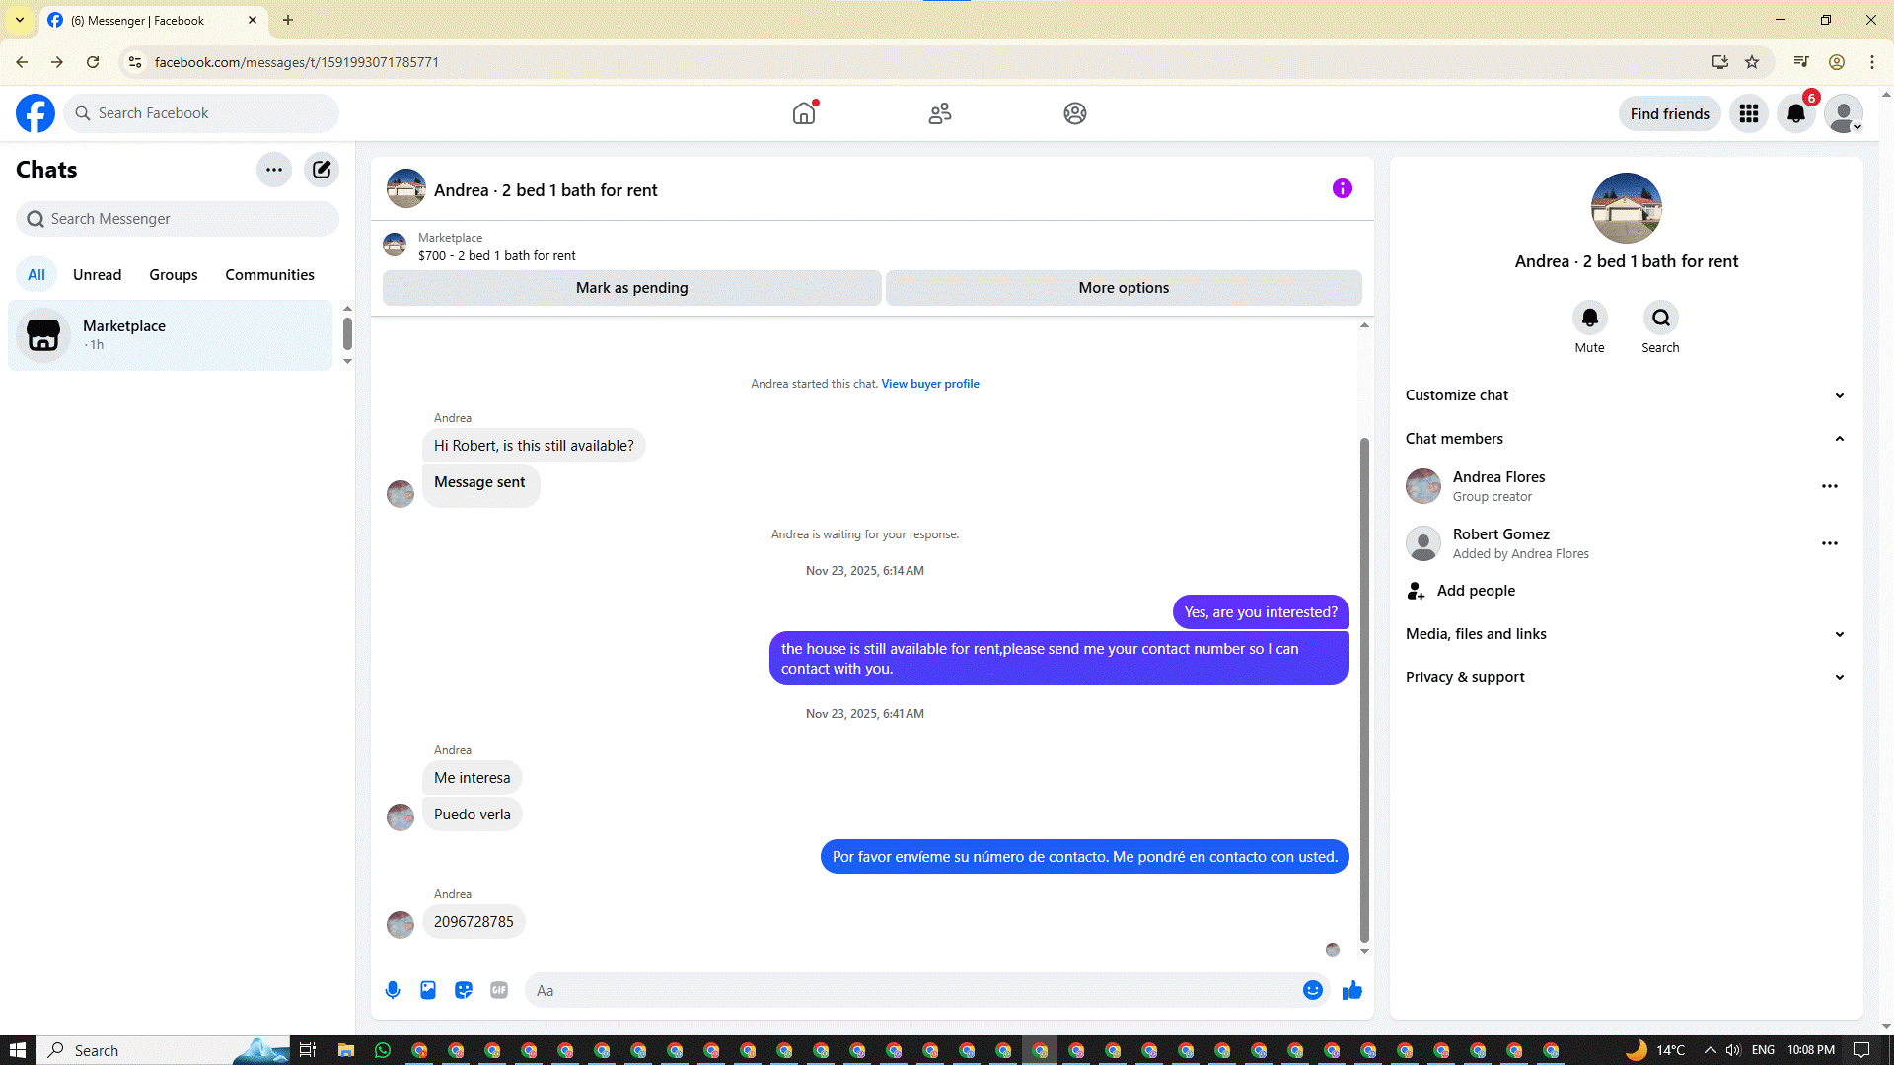Open the Friends icon in top navigation
The width and height of the screenshot is (1894, 1065).
coord(940,113)
